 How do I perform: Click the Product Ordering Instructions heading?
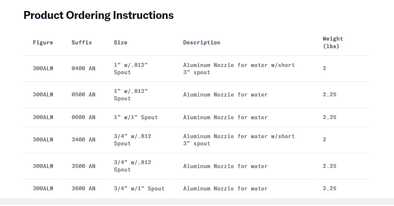click(x=98, y=16)
